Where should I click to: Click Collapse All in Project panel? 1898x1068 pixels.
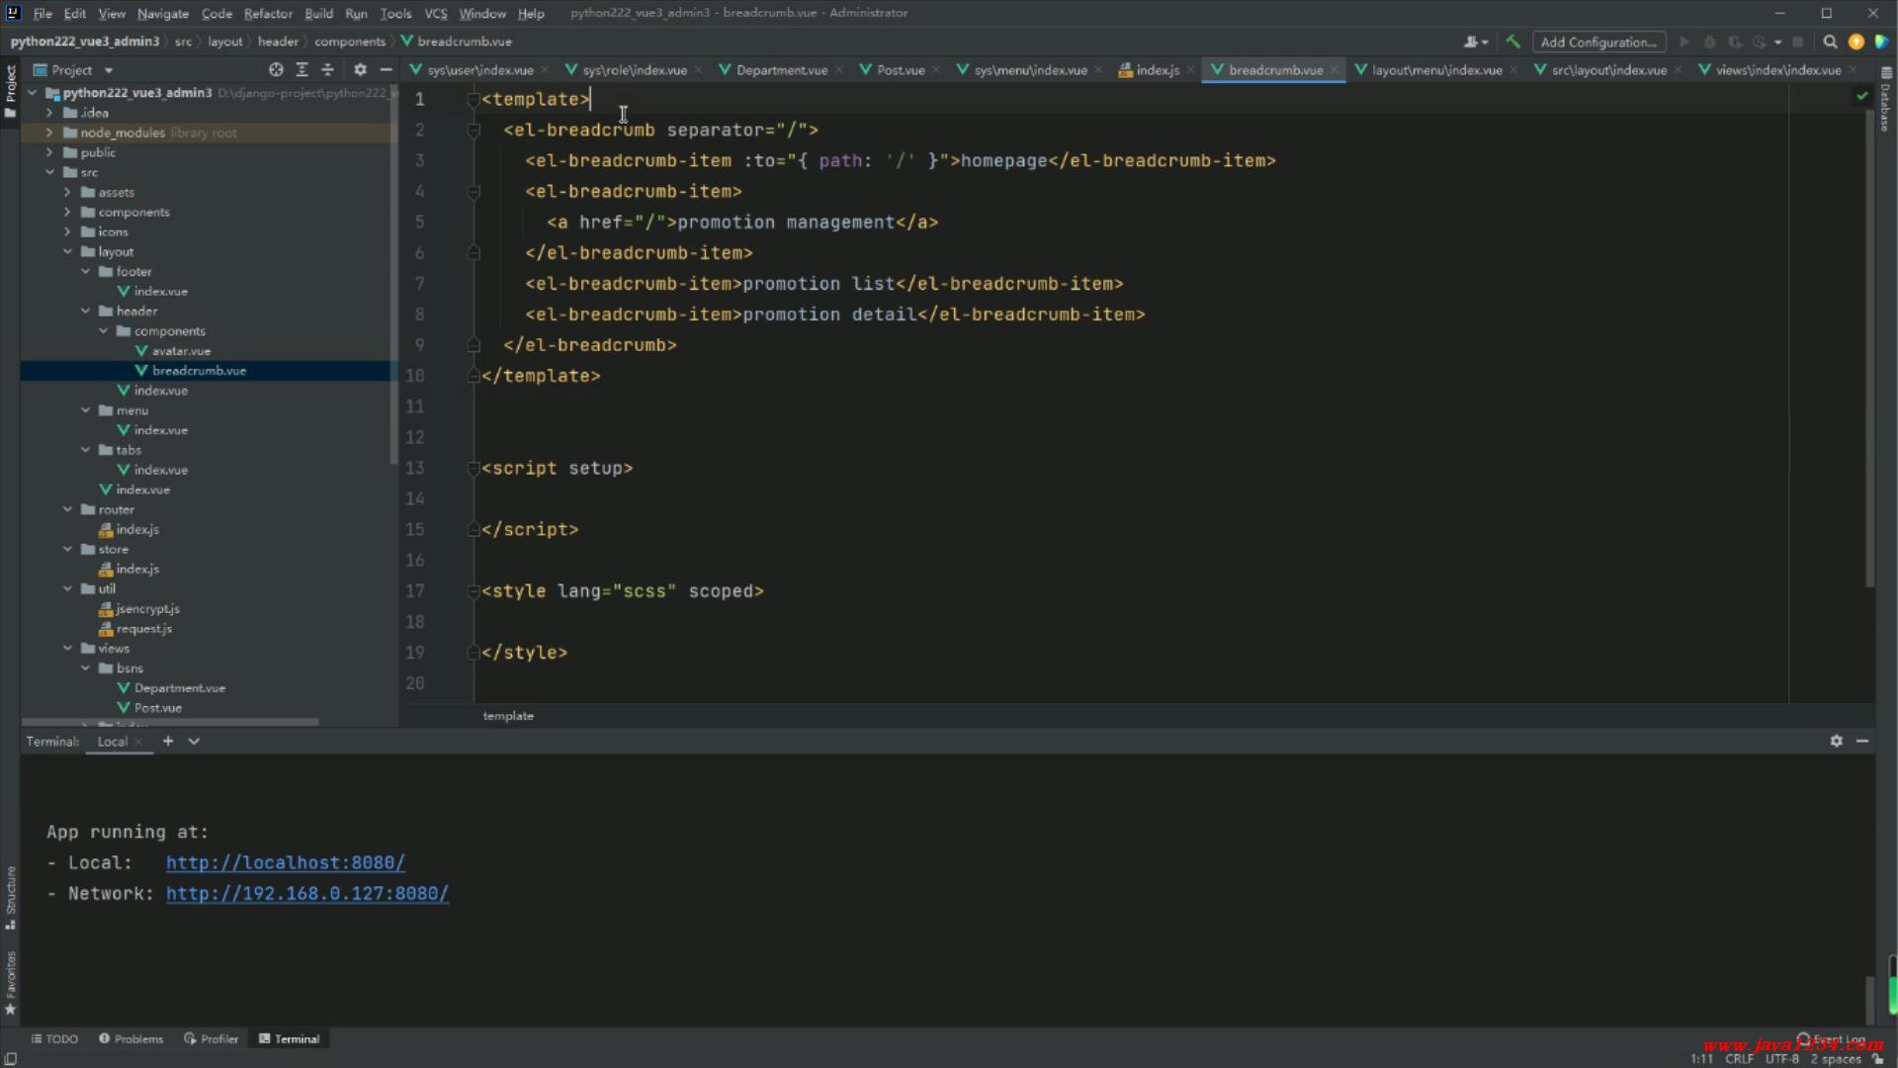[328, 70]
